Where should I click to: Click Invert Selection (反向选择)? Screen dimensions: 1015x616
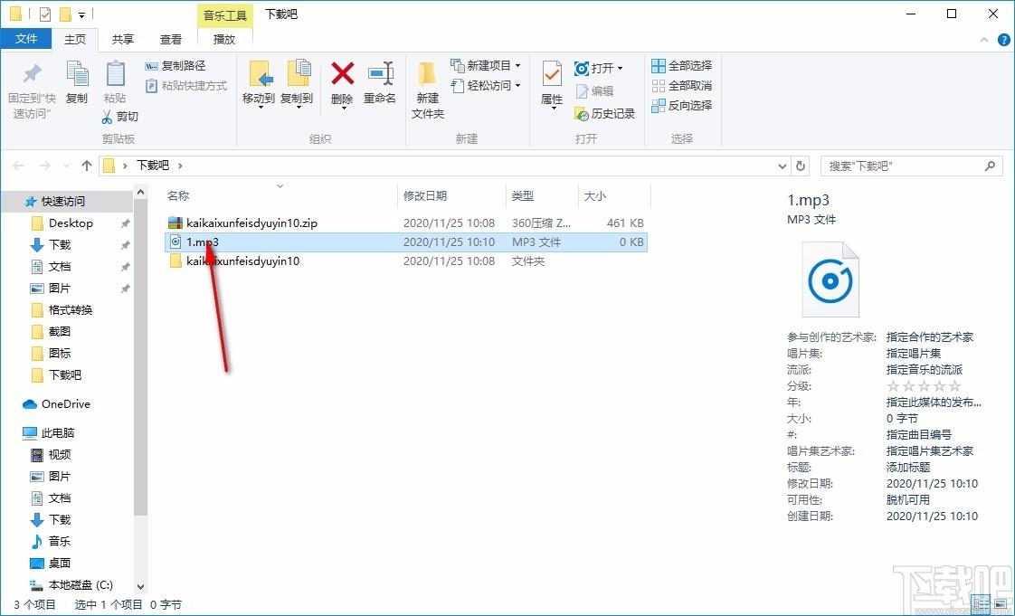click(x=681, y=106)
